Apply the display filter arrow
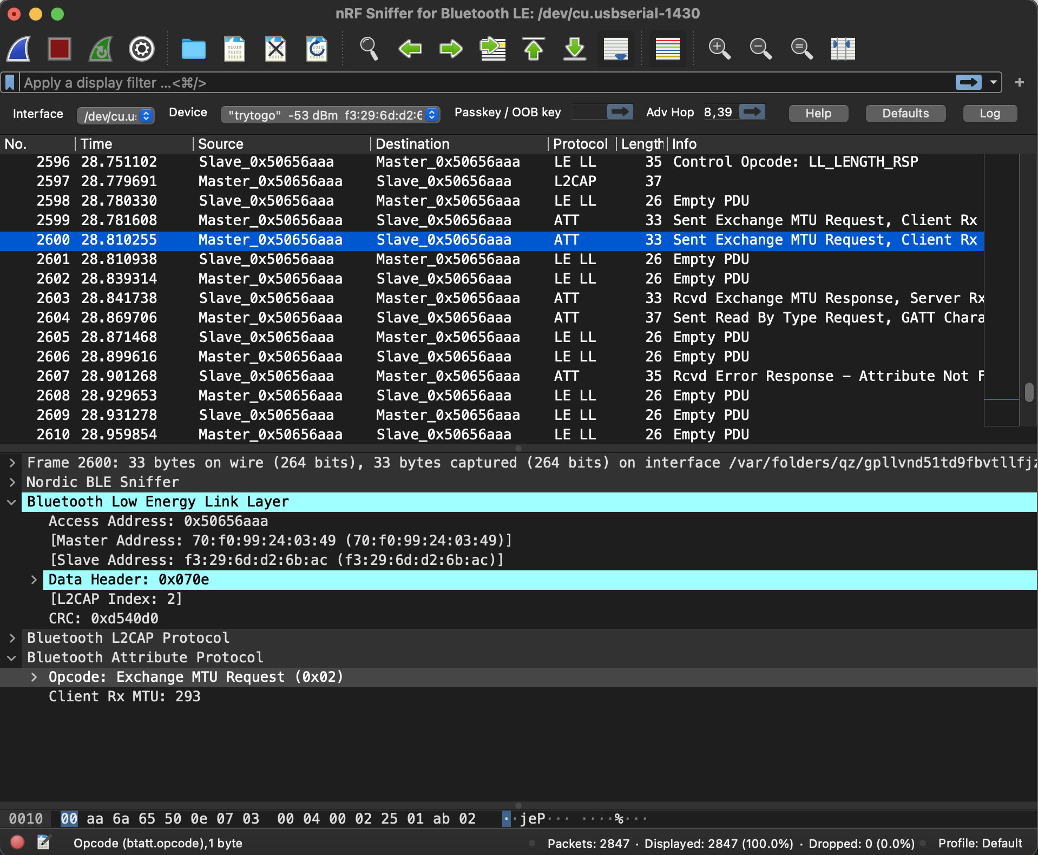 click(968, 82)
